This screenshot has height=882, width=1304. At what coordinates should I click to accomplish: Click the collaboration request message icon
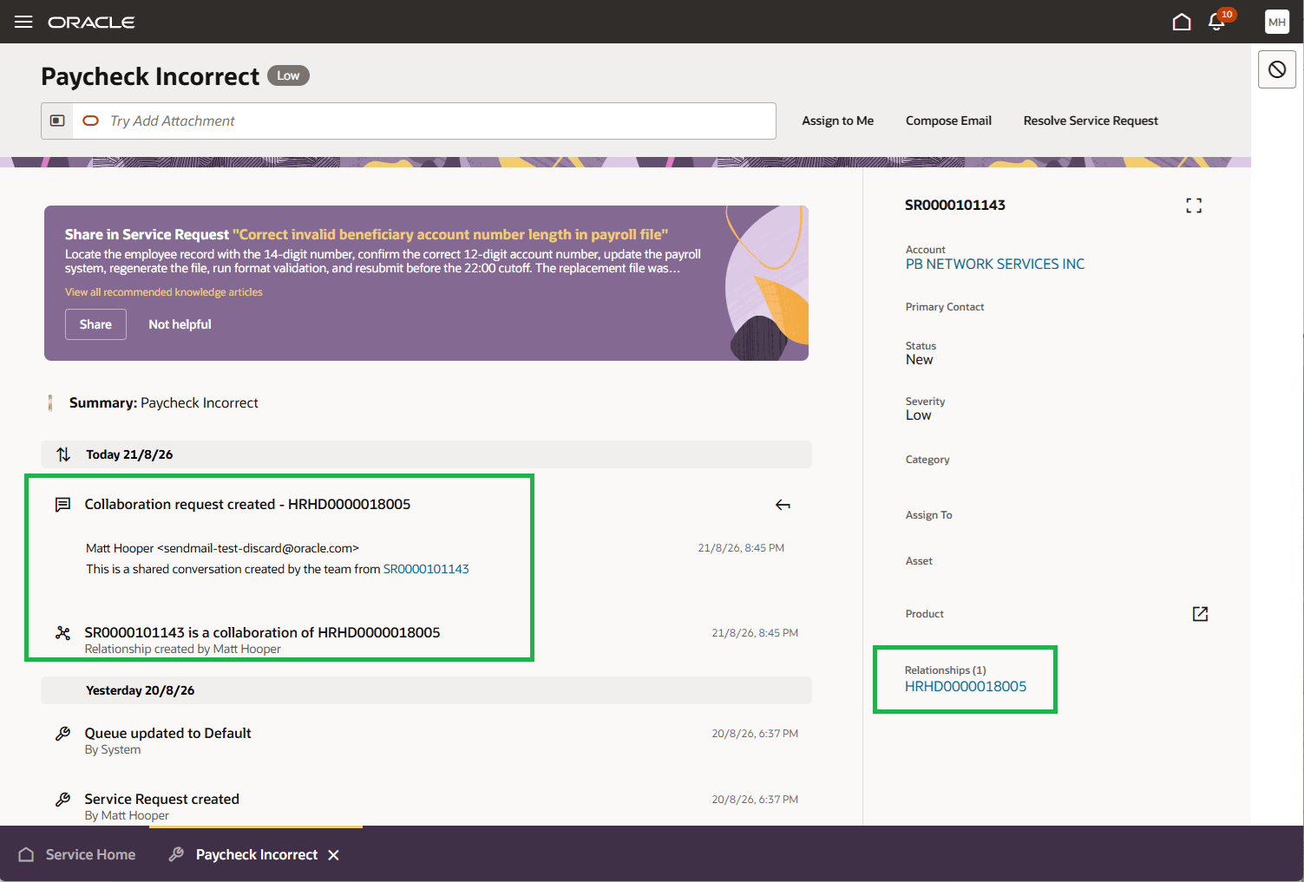point(62,505)
